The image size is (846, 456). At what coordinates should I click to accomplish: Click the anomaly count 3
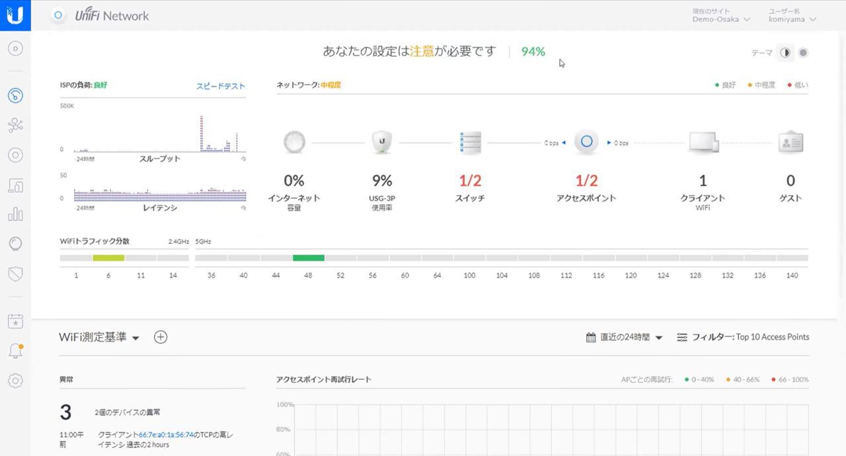click(x=65, y=412)
